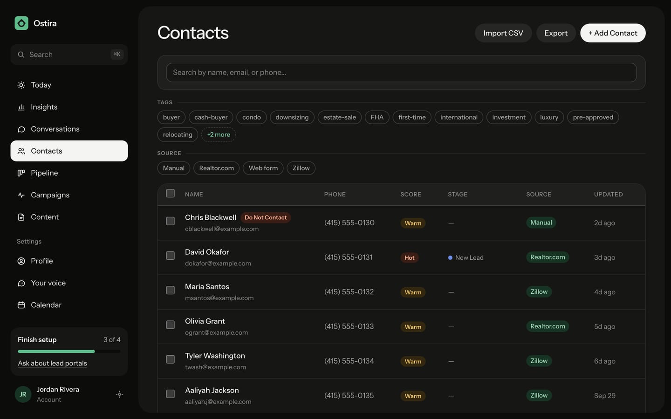The height and width of the screenshot is (419, 671).
Task: Click the Pipeline board icon
Action: click(21, 173)
